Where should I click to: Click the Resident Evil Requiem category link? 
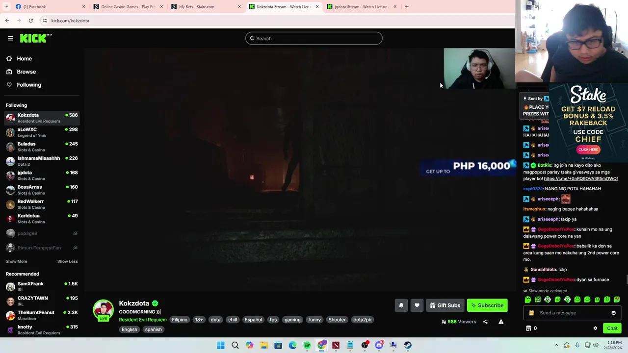(x=143, y=320)
